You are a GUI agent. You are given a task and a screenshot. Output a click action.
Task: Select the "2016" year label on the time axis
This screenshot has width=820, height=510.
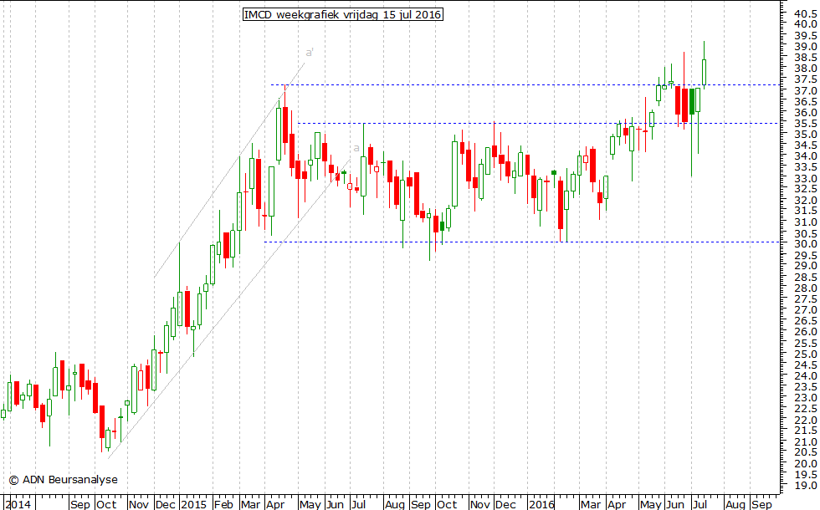tap(541, 504)
